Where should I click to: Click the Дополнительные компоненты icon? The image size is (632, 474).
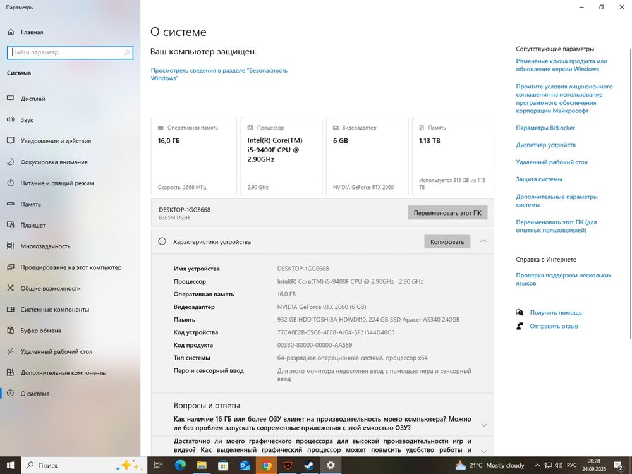point(11,372)
